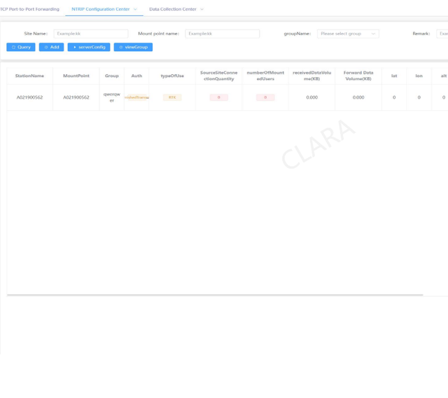Viewport: 448px width, 398px height.
Task: Expand the NTRIP Configuration Center tab chevron
Action: (135, 9)
